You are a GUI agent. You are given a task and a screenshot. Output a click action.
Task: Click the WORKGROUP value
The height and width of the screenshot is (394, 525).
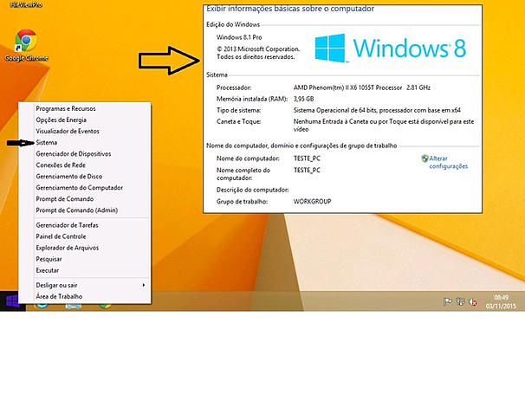coord(312,201)
